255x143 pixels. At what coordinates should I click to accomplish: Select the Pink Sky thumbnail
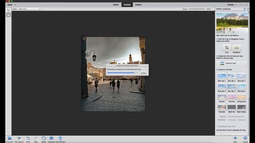(232, 97)
